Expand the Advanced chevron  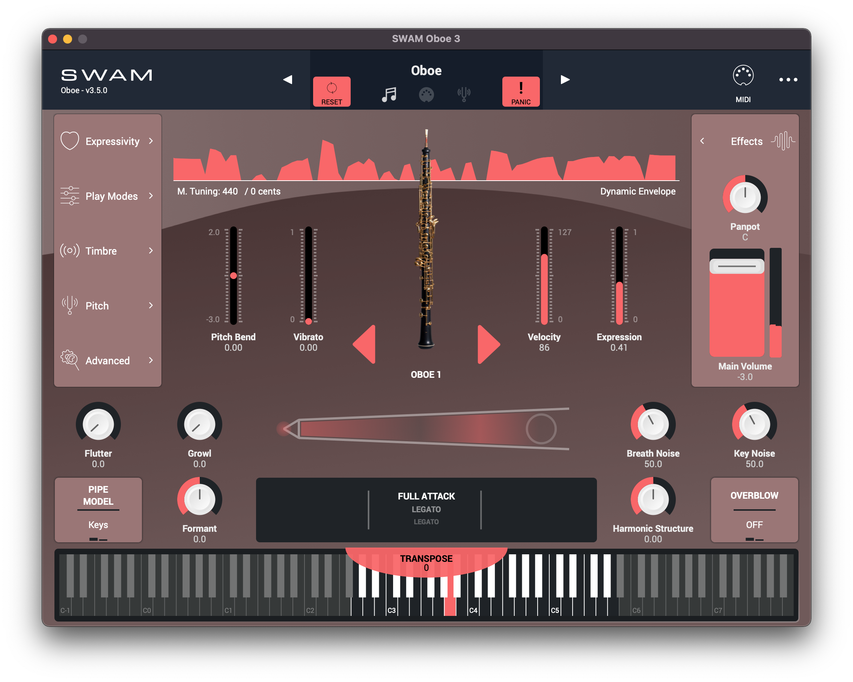(151, 360)
